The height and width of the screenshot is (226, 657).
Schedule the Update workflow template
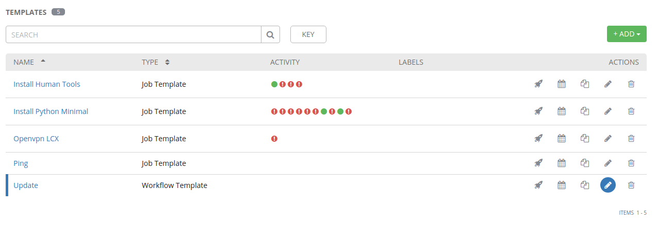click(x=562, y=185)
